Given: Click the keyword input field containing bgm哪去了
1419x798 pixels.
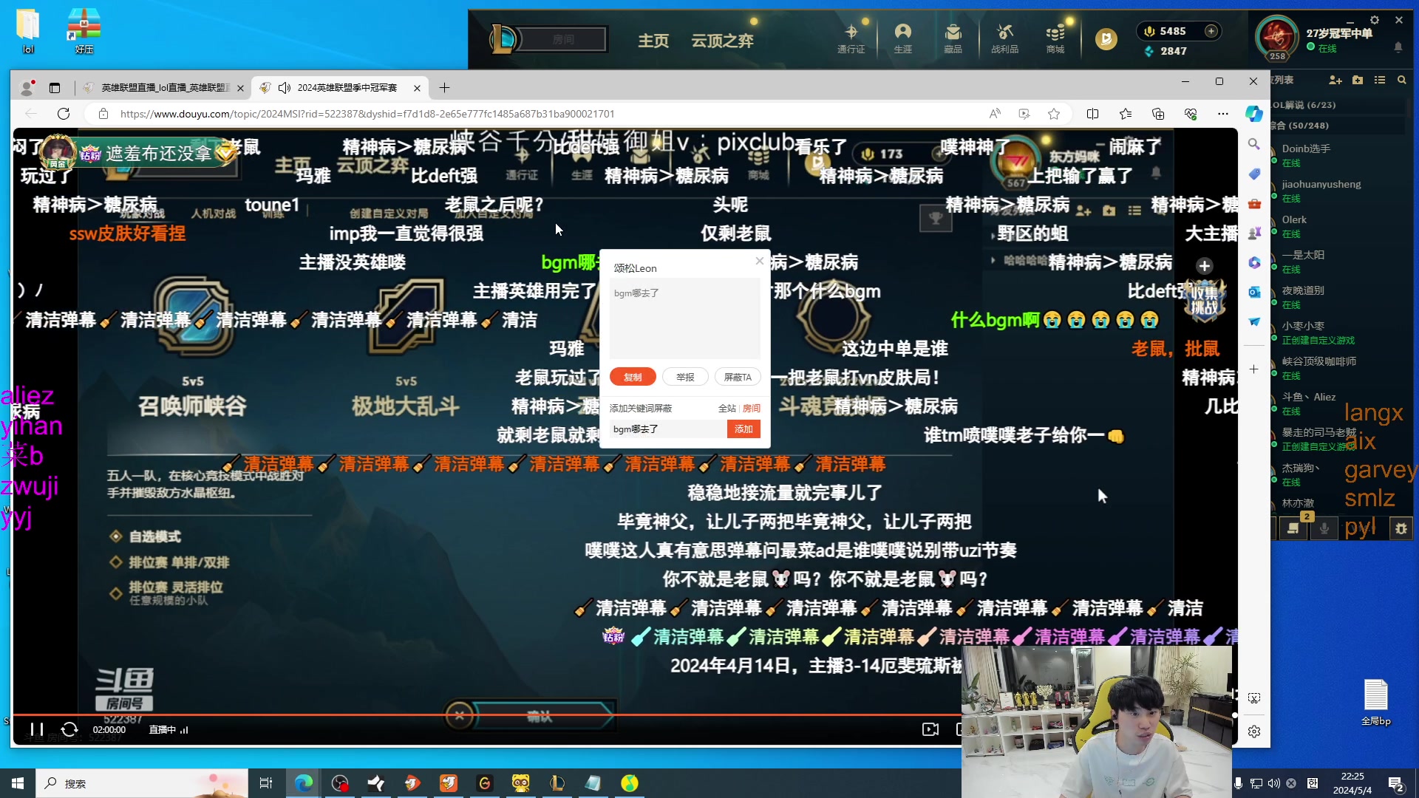Looking at the screenshot, I should [x=668, y=429].
